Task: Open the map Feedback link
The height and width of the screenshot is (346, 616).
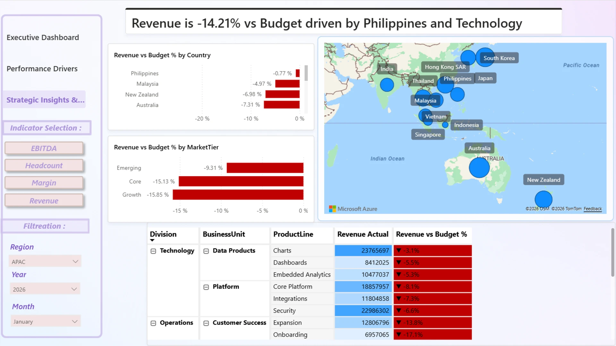Action: click(x=593, y=209)
